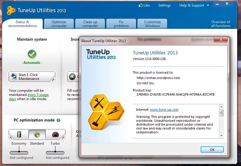Screen dimensions: 241x166
Task: Click the scroll-down arrow in license text box
Action: coord(221,135)
